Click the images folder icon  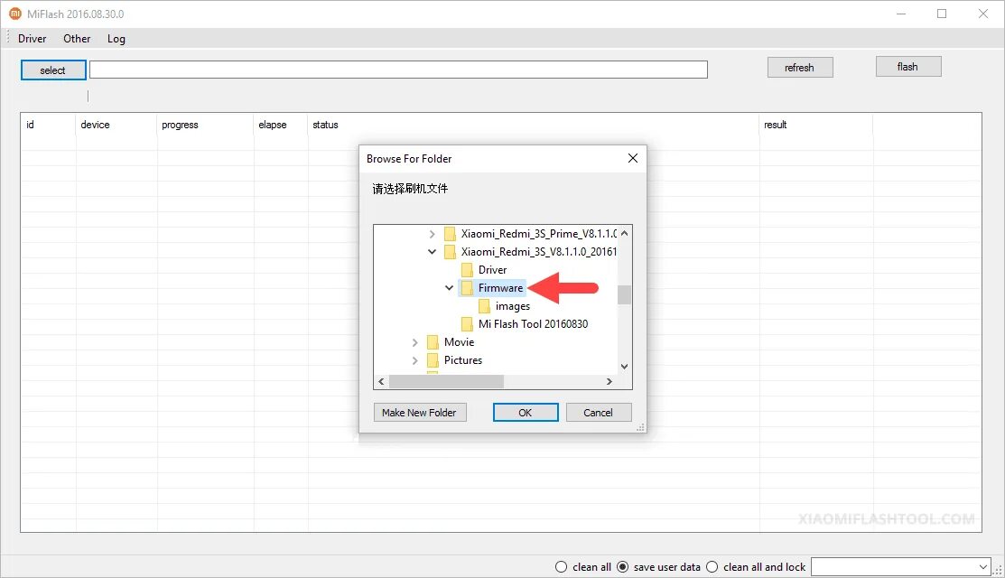(485, 306)
